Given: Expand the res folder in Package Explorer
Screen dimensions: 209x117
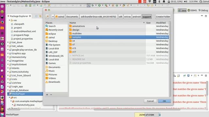Looking at the screenshot, I should click(9, 20).
